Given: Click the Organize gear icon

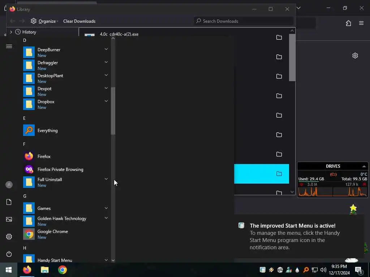Looking at the screenshot, I should 34,21.
